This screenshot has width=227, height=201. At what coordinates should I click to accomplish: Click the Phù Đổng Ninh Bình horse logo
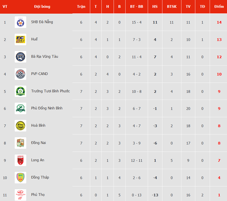pyautogui.click(x=20, y=108)
